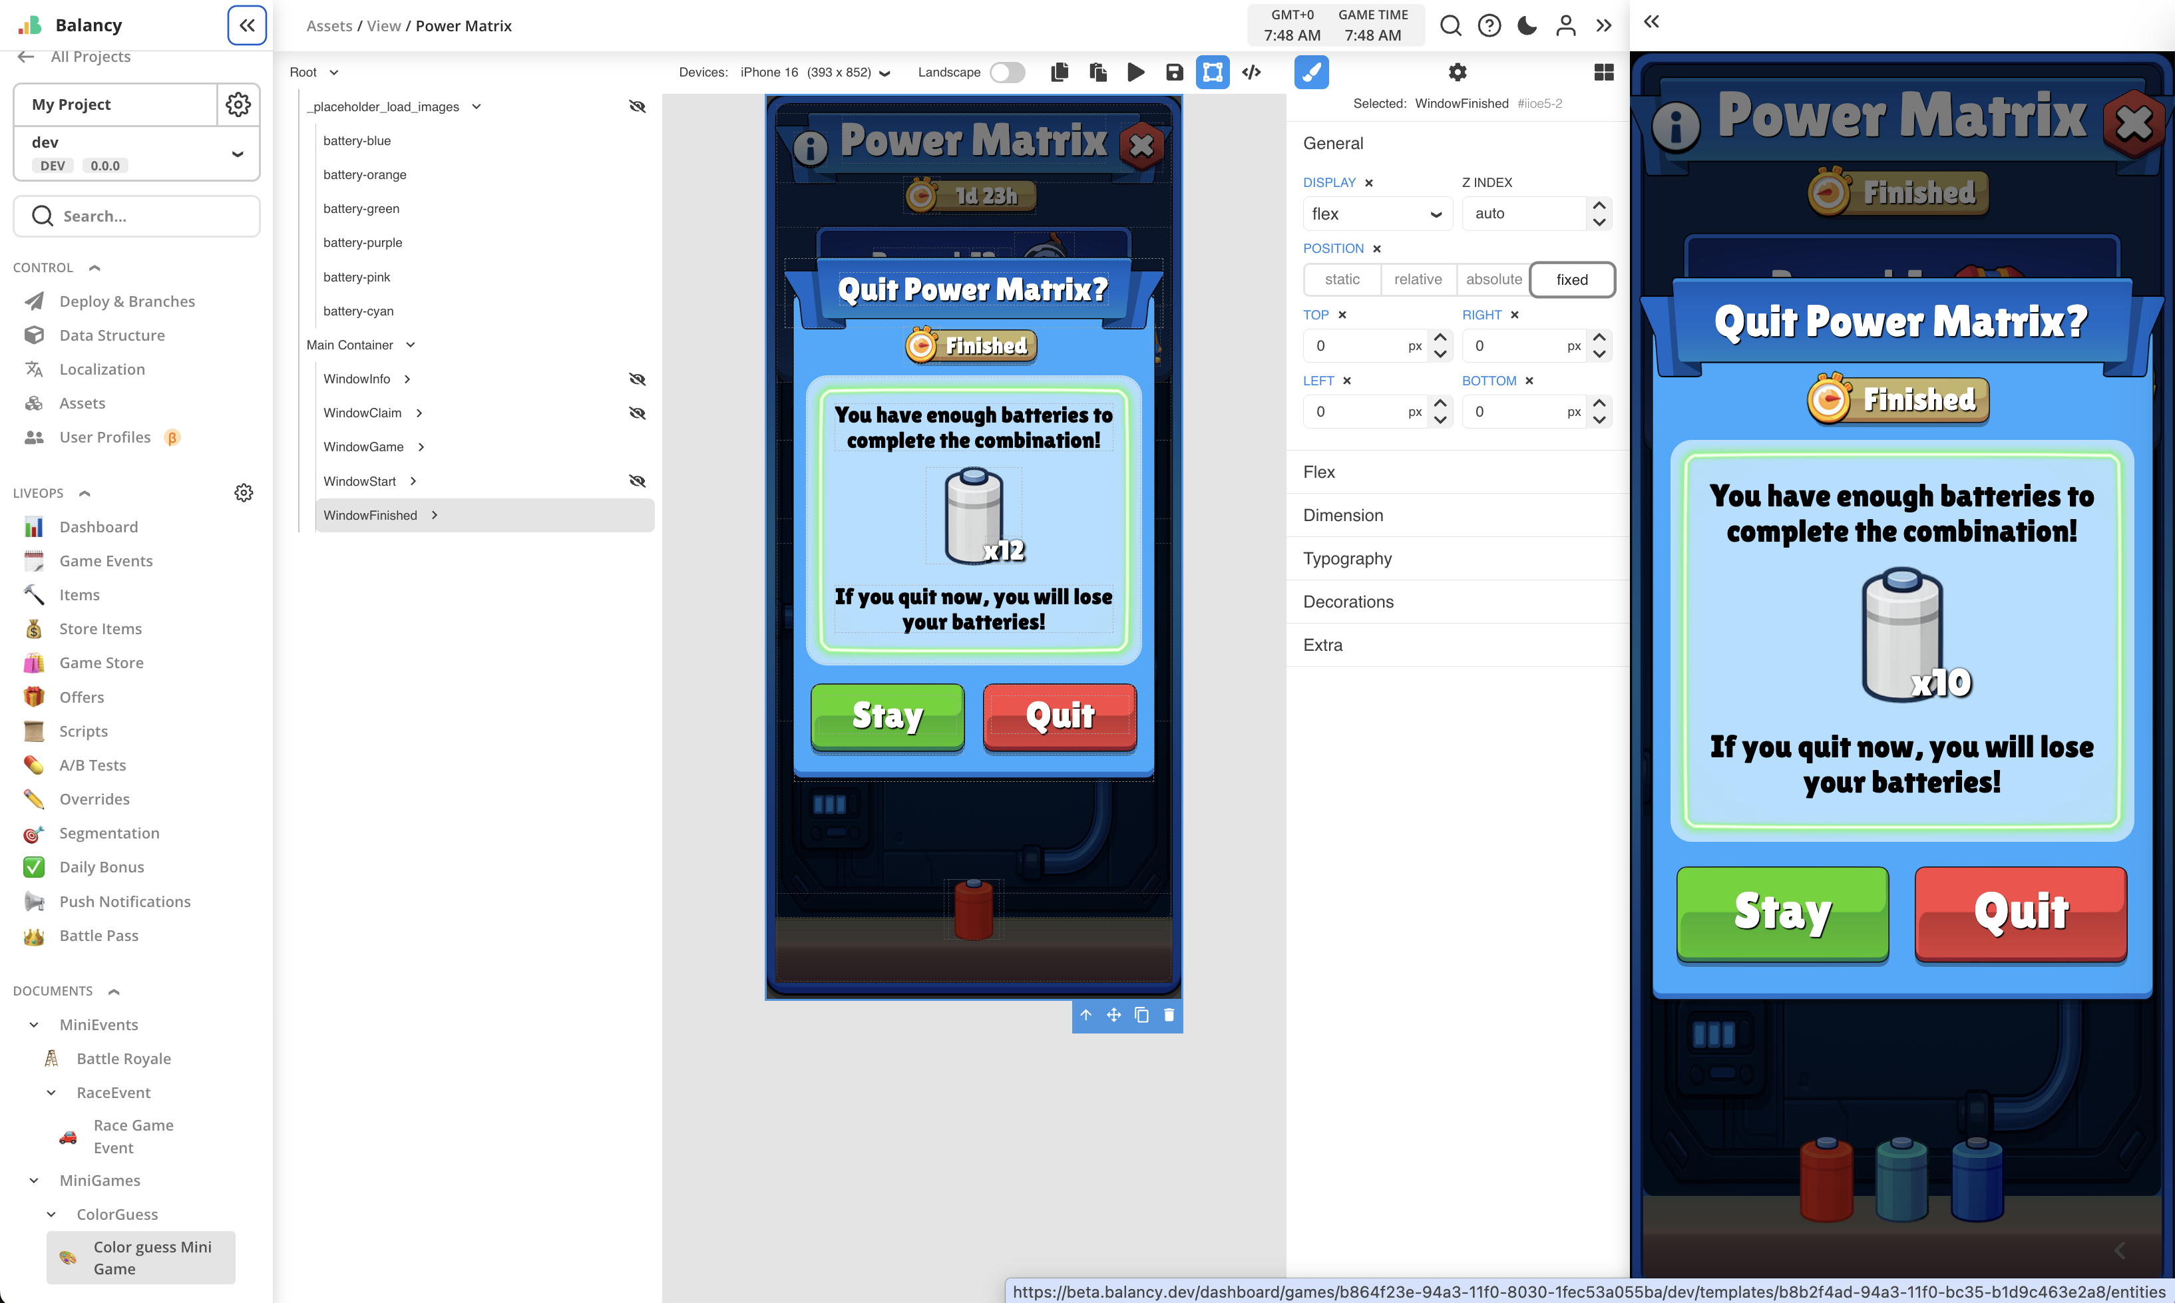2175x1303 pixels.
Task: Click the save floppy disk icon
Action: click(1174, 72)
